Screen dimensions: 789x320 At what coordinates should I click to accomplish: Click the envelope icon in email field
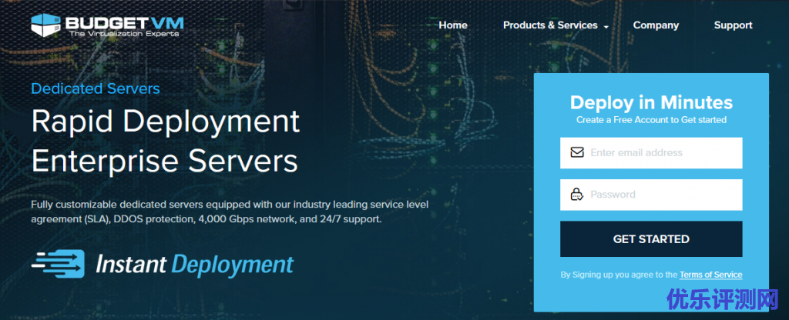(576, 152)
